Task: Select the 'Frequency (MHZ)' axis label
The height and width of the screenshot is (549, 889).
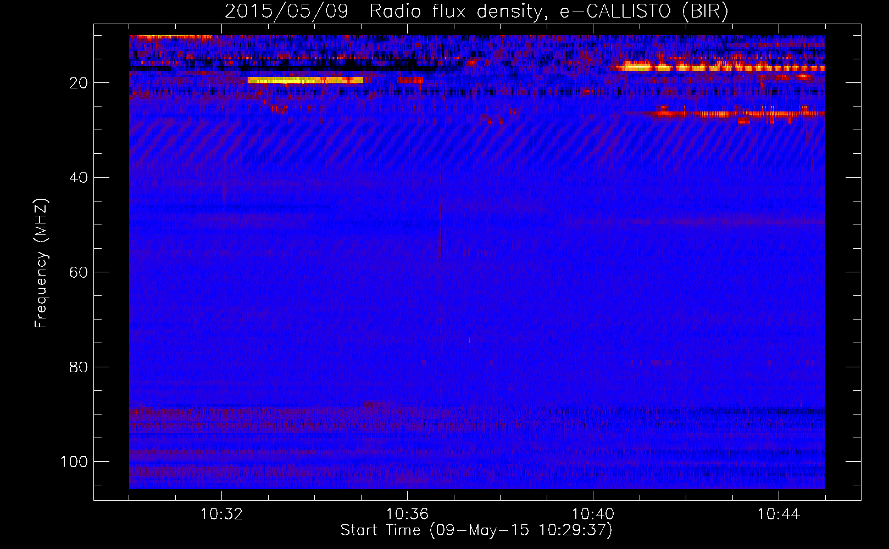Action: pyautogui.click(x=41, y=264)
